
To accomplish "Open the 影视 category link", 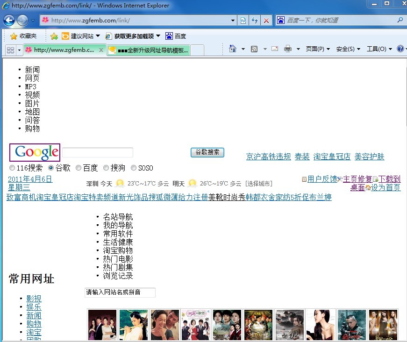I will tap(34, 299).
